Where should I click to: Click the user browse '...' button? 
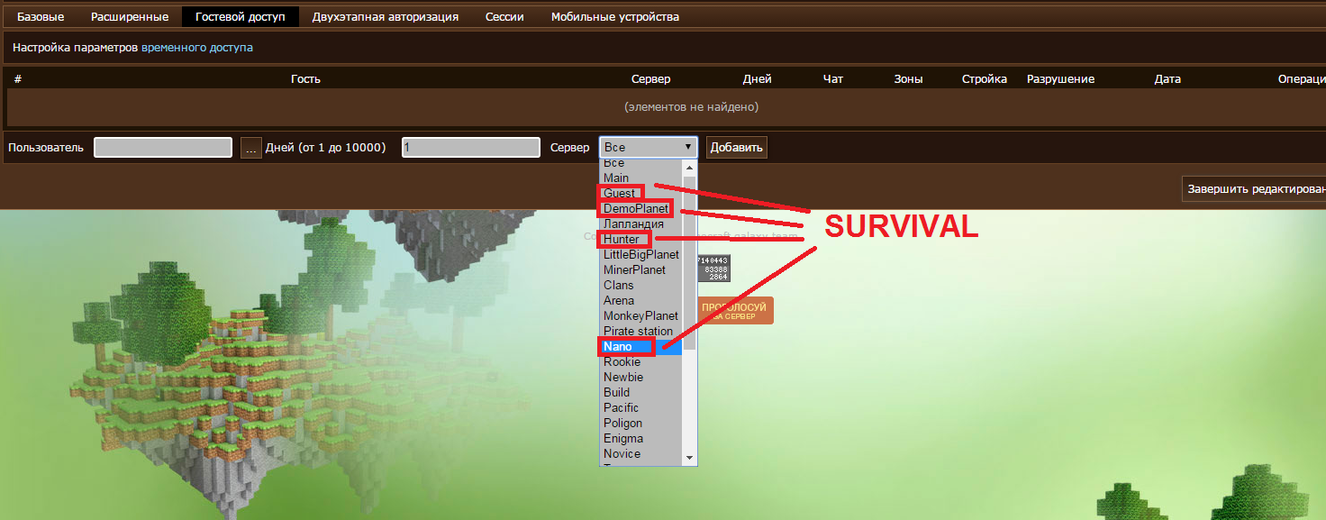251,147
